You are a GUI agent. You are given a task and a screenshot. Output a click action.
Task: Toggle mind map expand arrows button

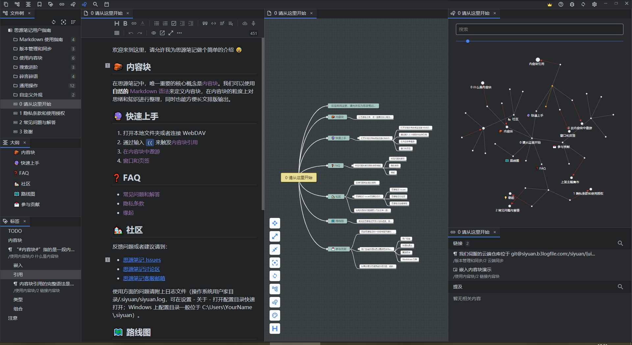pyautogui.click(x=275, y=236)
